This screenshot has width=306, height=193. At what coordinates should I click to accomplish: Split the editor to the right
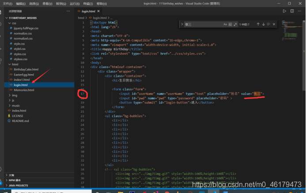[292, 11]
